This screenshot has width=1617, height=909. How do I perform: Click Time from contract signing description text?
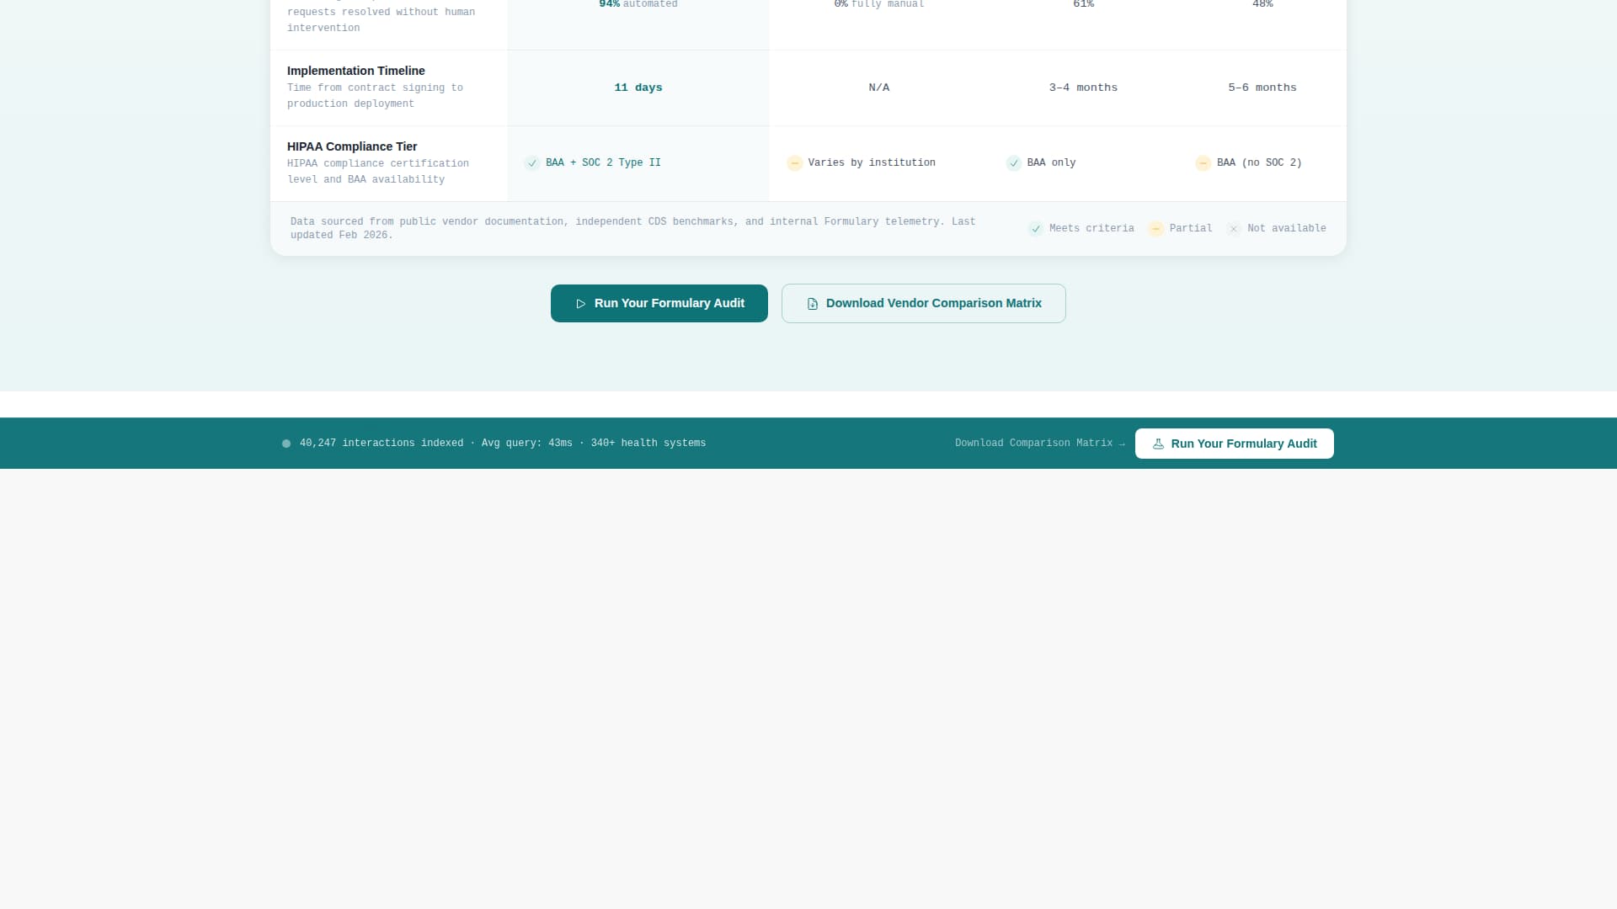(376, 95)
